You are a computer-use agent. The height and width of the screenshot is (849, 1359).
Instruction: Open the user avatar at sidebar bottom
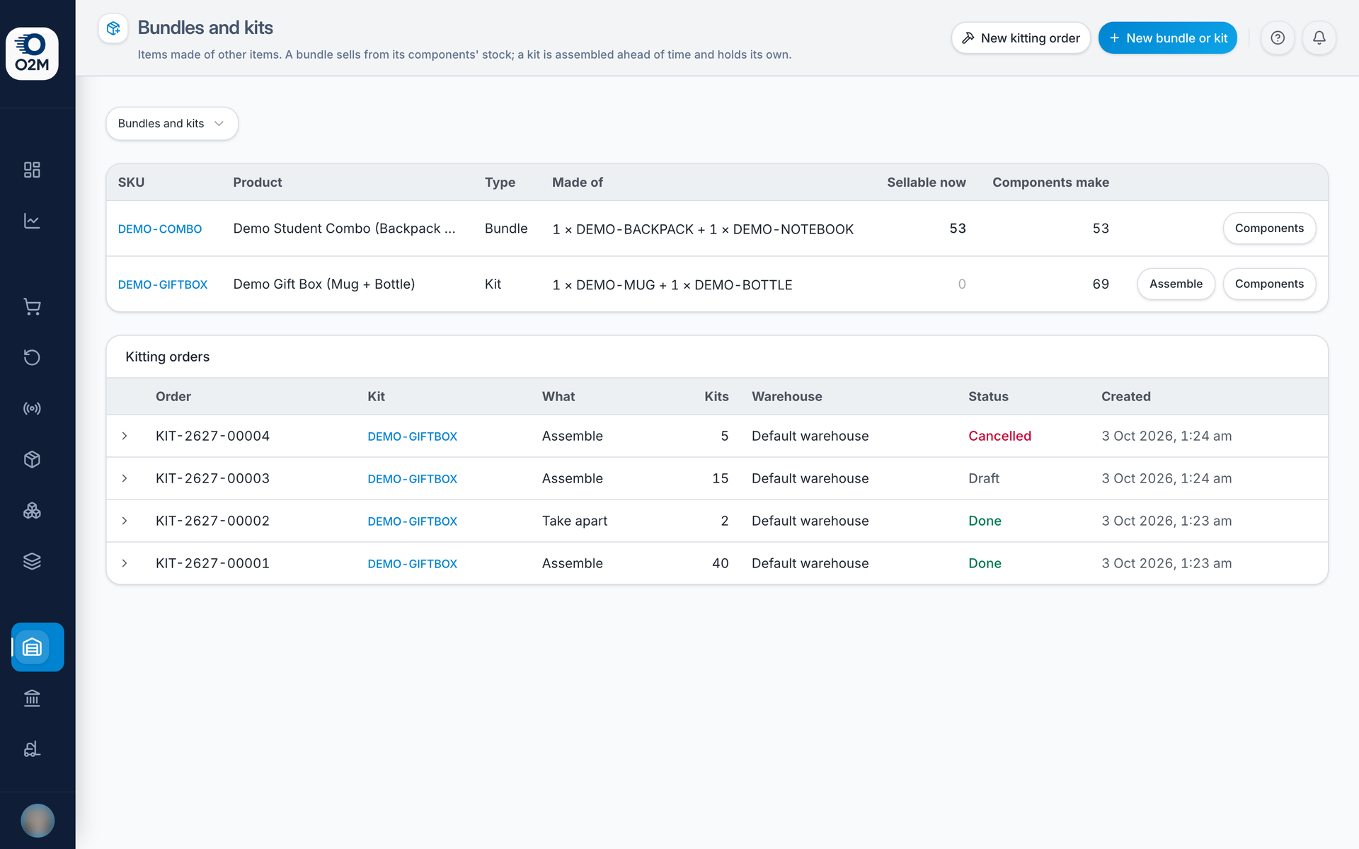pyautogui.click(x=38, y=821)
